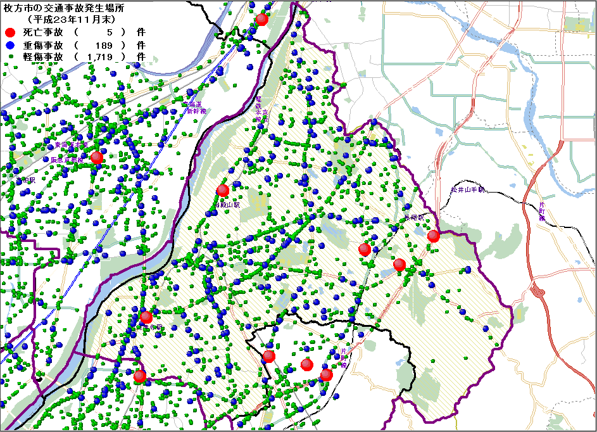Click the green minor injury legend icon

tap(9, 57)
